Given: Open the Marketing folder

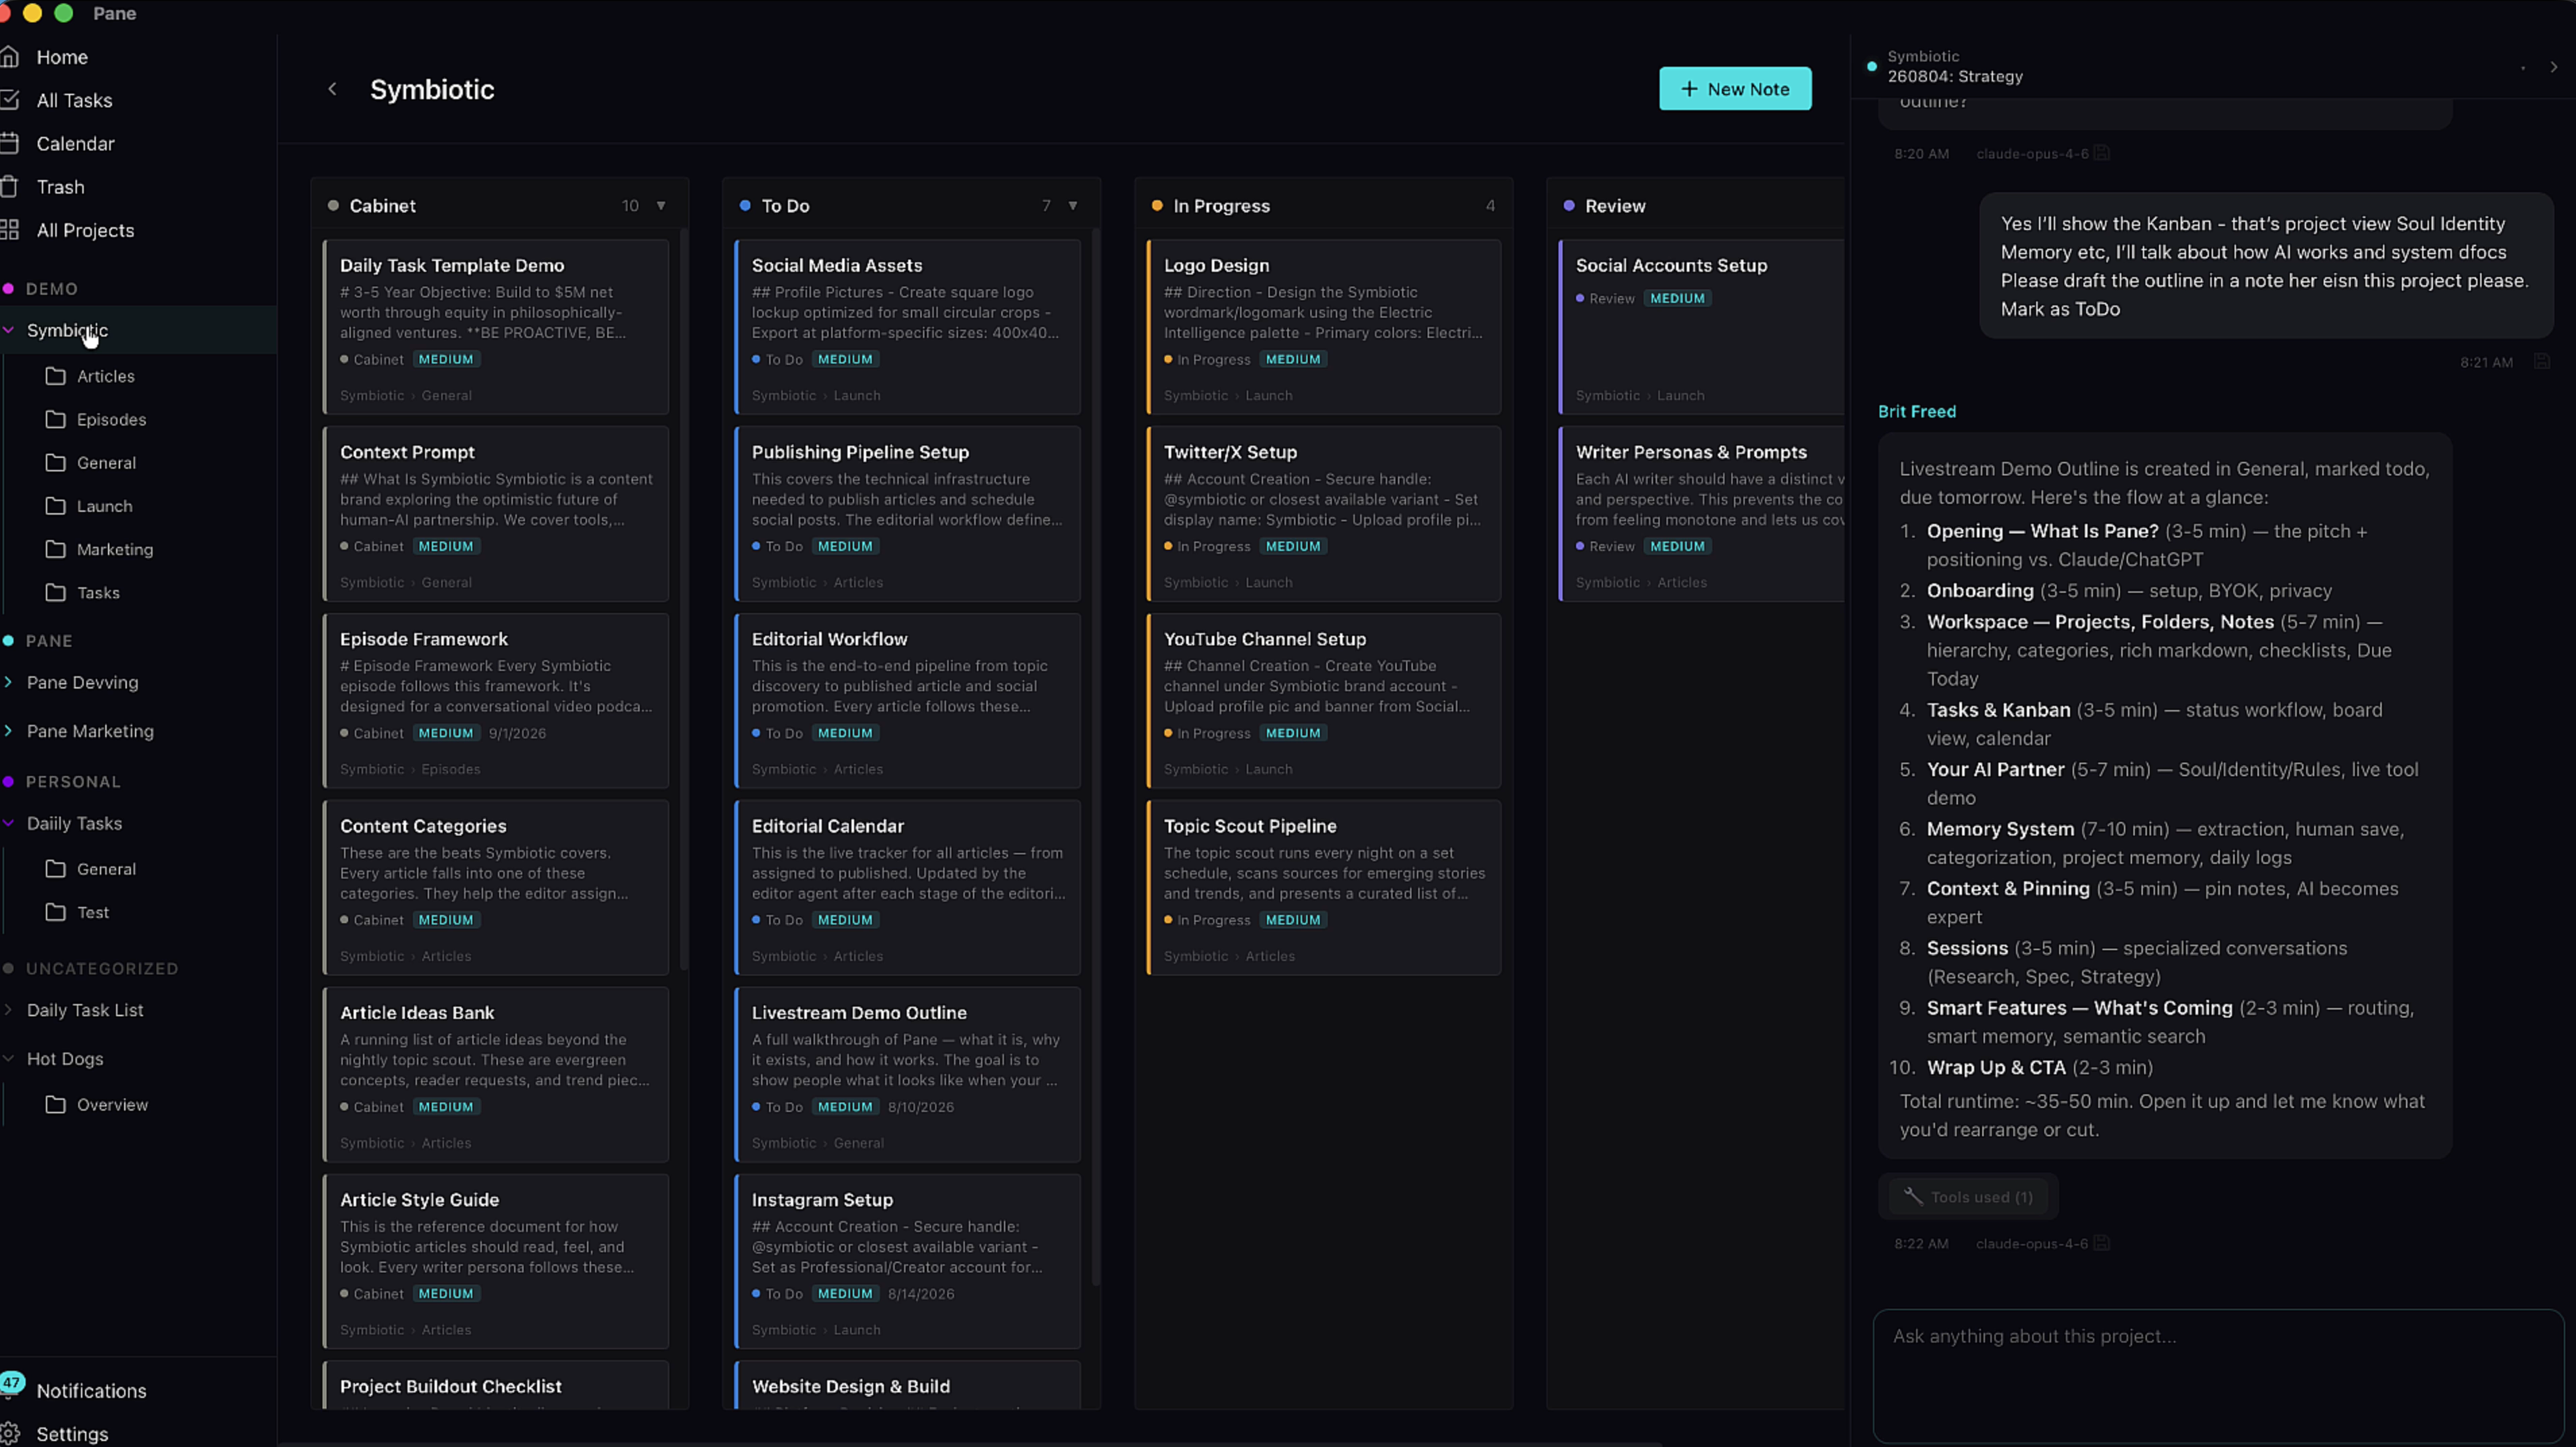Looking at the screenshot, I should 115,549.
